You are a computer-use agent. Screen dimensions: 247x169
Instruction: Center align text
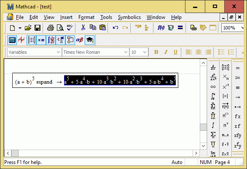click(x=199, y=52)
